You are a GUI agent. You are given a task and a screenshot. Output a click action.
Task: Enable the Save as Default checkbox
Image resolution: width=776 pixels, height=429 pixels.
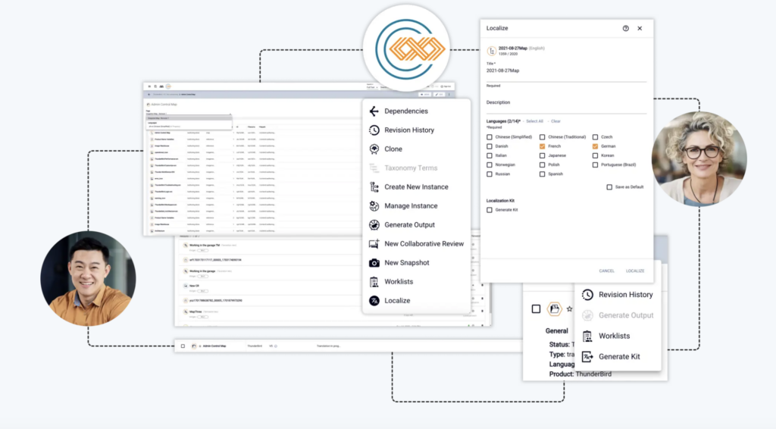pyautogui.click(x=609, y=187)
